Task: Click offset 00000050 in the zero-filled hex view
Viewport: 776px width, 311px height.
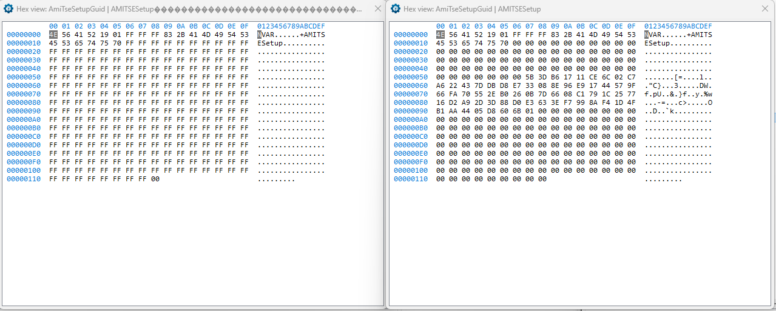Action: pyautogui.click(x=411, y=77)
